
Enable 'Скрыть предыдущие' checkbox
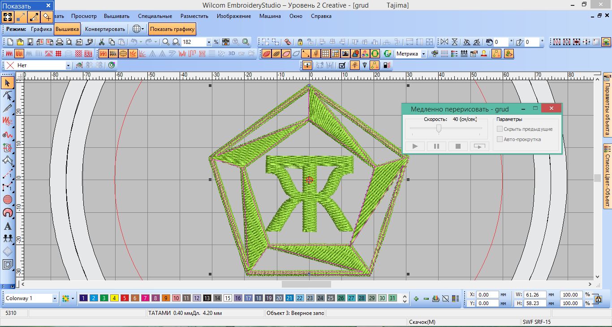pyautogui.click(x=500, y=129)
